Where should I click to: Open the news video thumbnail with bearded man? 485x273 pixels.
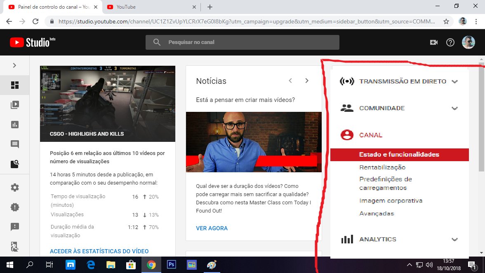(254, 142)
